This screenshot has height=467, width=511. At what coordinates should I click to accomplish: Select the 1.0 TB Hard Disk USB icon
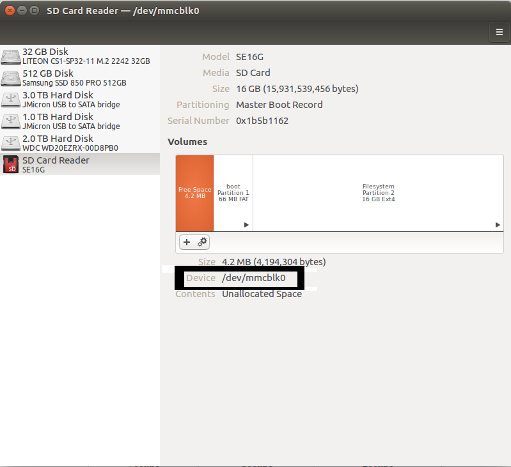point(11,121)
